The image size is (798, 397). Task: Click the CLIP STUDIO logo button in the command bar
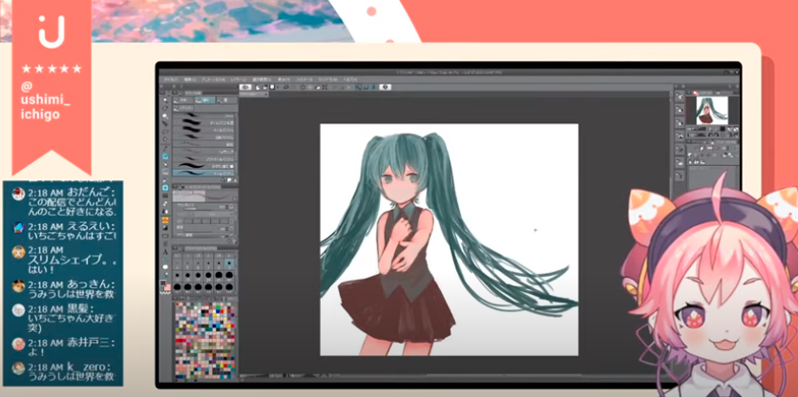[245, 87]
